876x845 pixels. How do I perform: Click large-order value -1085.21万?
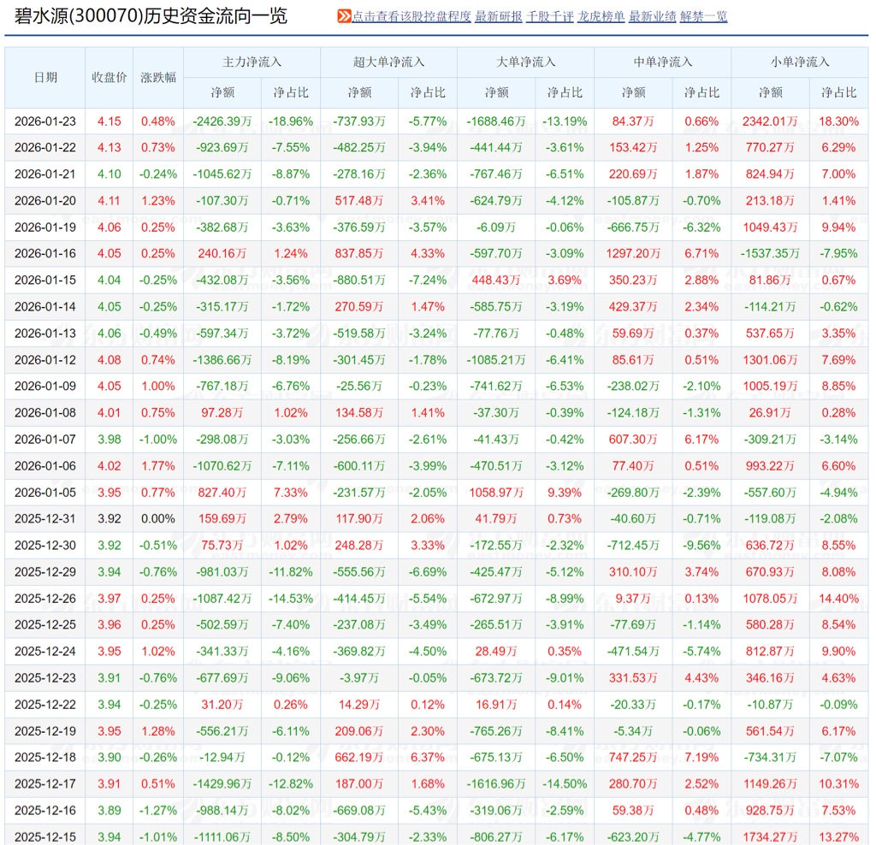click(x=496, y=360)
